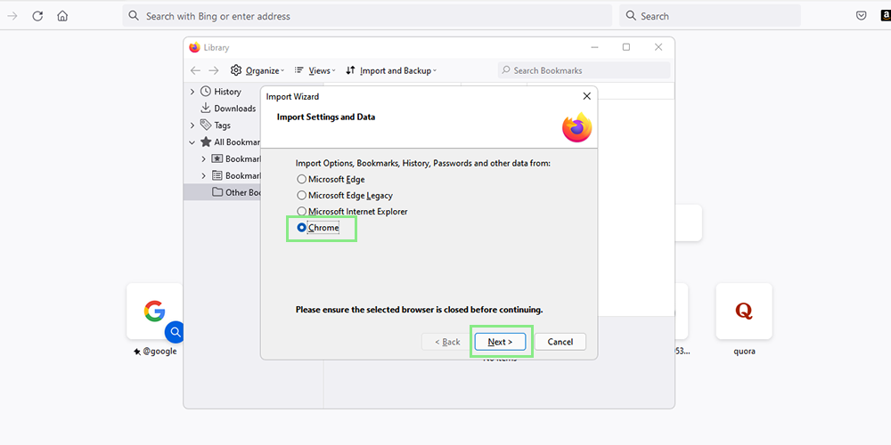
Task: Click the blue search badge on Google tile
Action: pyautogui.click(x=176, y=331)
